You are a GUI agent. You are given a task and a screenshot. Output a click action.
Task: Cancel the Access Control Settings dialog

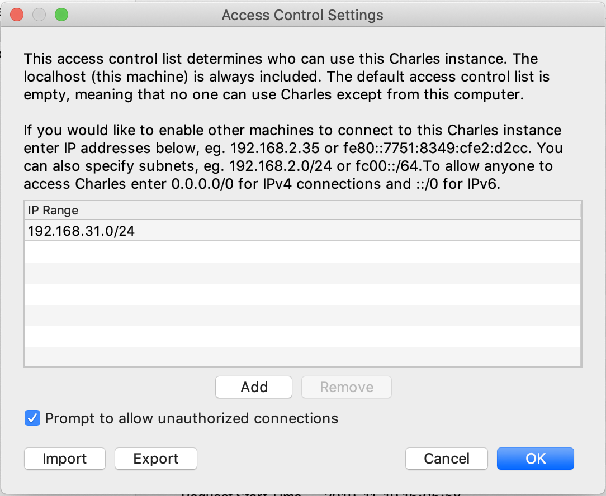click(x=446, y=459)
